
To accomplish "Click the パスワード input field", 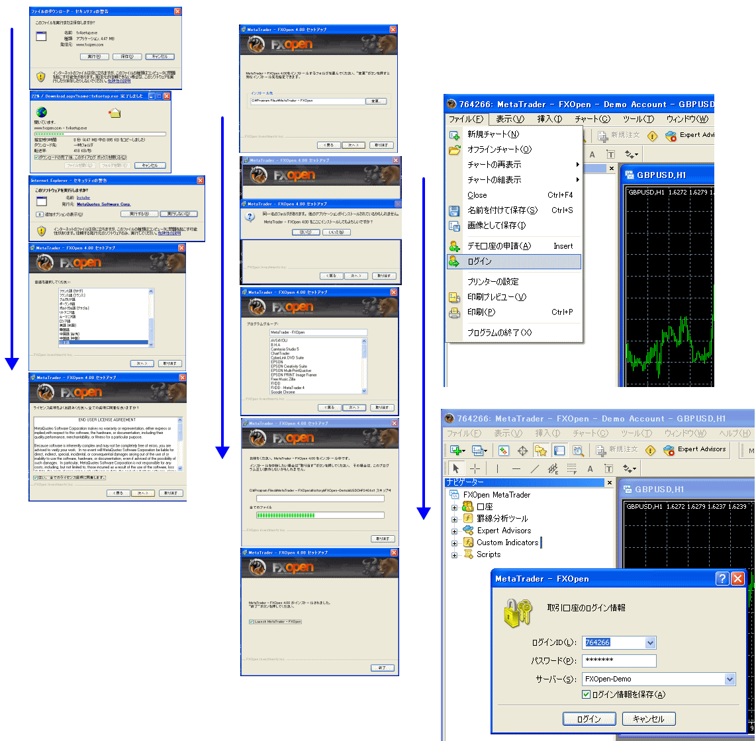I will click(619, 660).
